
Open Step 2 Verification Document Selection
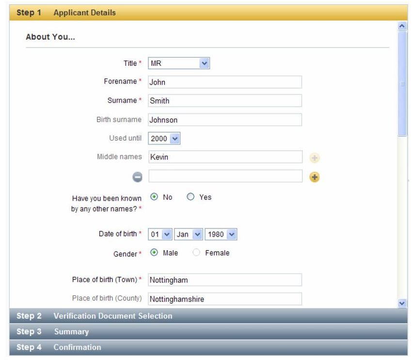click(x=208, y=316)
